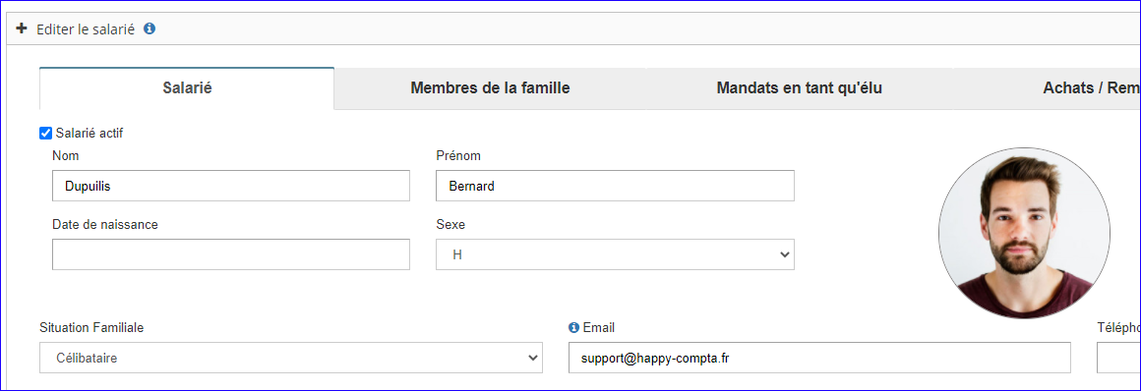Click the Situation Familiale label
The image size is (1141, 391).
(x=91, y=328)
